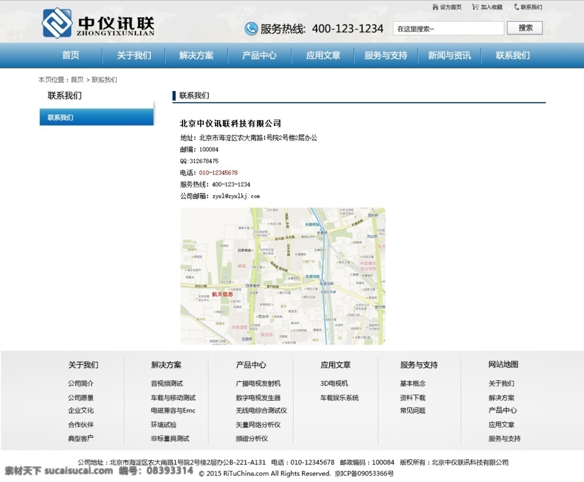Open footer link 合作伙伴

pos(81,425)
